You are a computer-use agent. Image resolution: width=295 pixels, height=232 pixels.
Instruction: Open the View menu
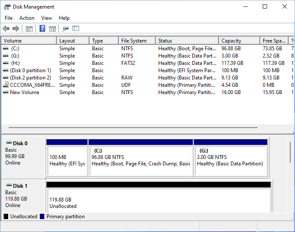tap(46, 18)
